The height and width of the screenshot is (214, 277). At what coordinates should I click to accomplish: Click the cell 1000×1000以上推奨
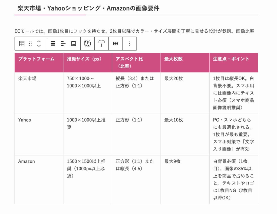[88, 135]
